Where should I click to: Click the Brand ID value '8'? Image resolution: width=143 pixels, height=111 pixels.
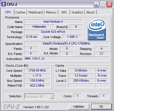[x=76, y=27]
